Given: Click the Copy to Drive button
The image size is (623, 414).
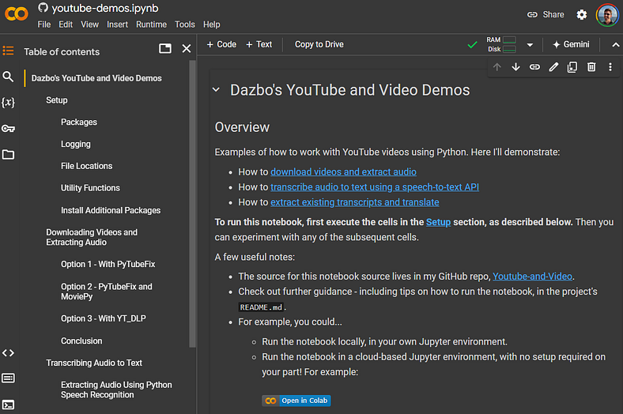Looking at the screenshot, I should 319,44.
